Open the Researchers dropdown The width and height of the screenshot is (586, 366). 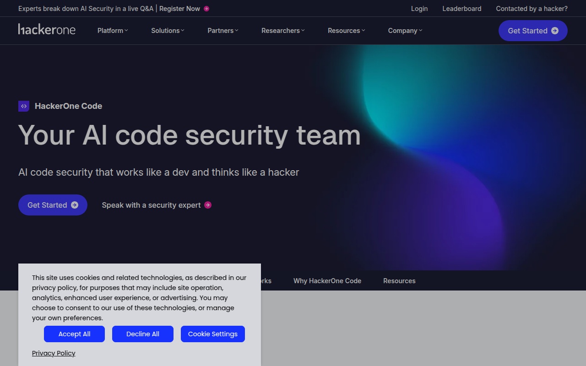[283, 31]
